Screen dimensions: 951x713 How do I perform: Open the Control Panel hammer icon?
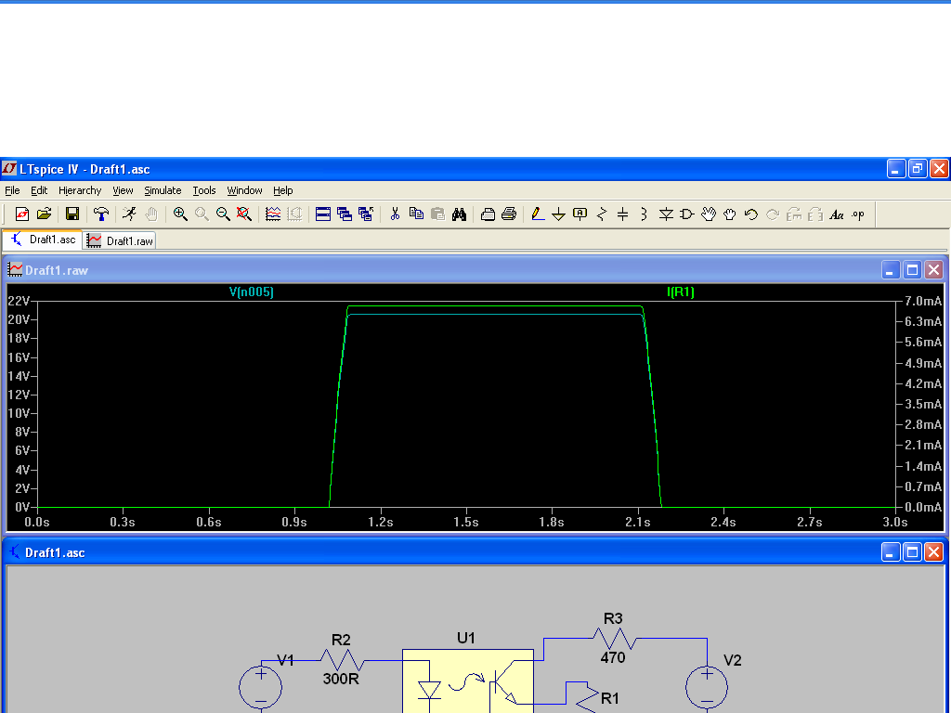tap(101, 214)
